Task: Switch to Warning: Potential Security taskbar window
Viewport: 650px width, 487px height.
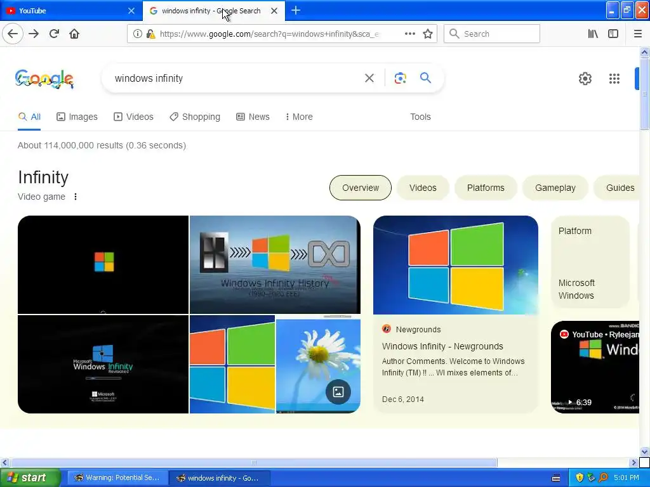Action: coord(117,478)
